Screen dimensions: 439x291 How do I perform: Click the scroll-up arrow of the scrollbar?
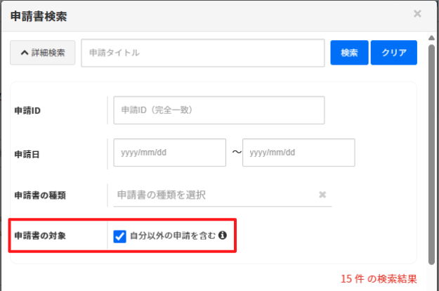click(431, 37)
